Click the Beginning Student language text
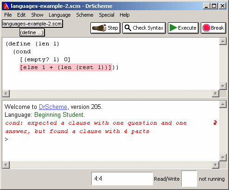The width and height of the screenshot is (229, 190). tap(59, 115)
